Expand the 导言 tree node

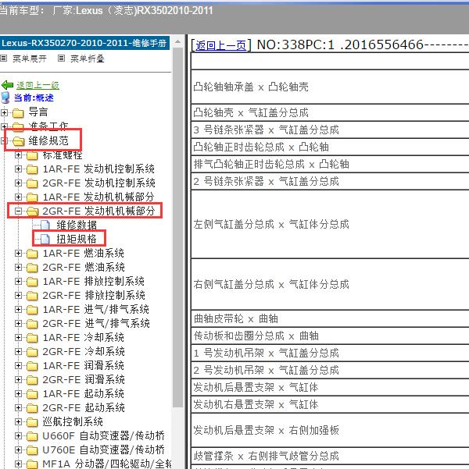coord(4,113)
